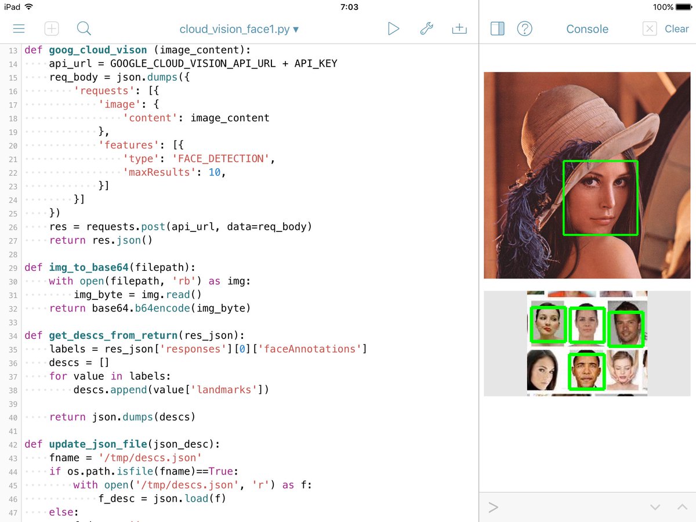Create a new file with the plus icon
This screenshot has width=696, height=522.
(x=51, y=28)
